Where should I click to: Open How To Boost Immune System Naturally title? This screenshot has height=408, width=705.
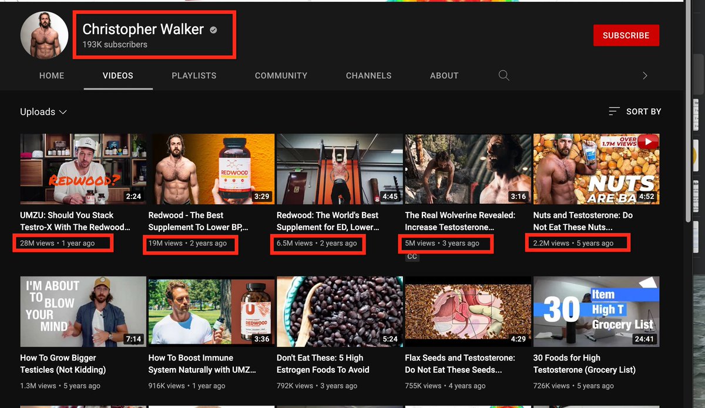(202, 364)
